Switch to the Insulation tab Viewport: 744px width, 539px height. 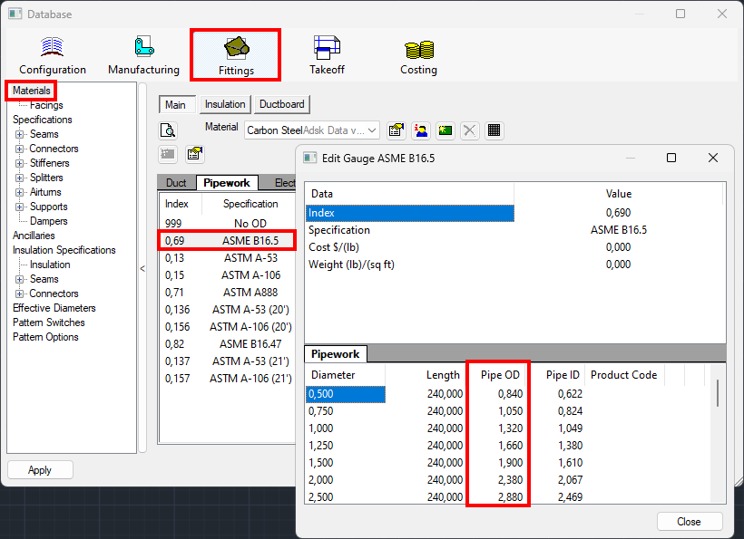pyautogui.click(x=224, y=103)
